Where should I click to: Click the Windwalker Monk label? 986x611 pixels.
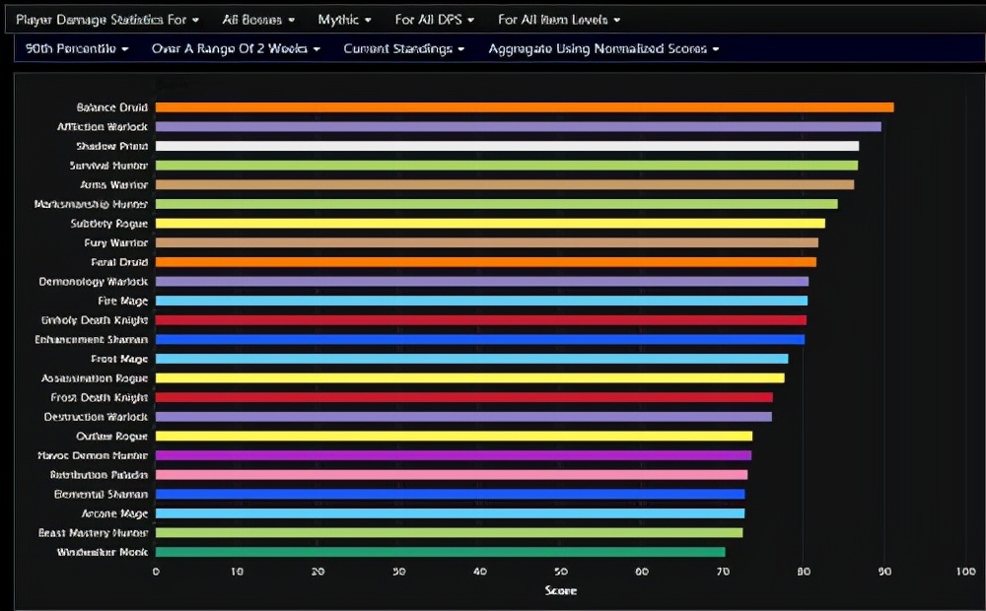pos(103,552)
